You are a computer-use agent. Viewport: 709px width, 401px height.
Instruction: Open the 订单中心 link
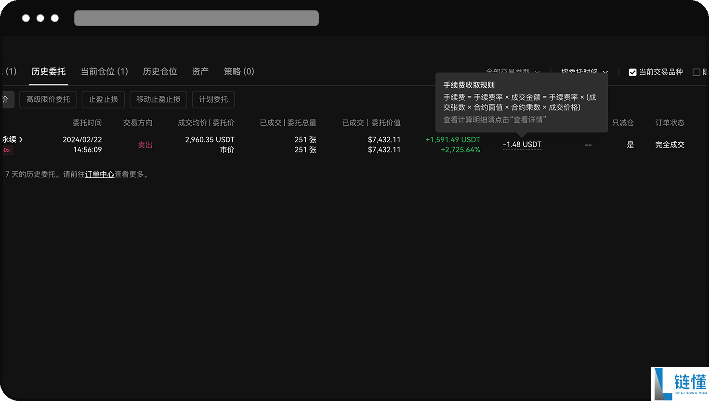(100, 174)
